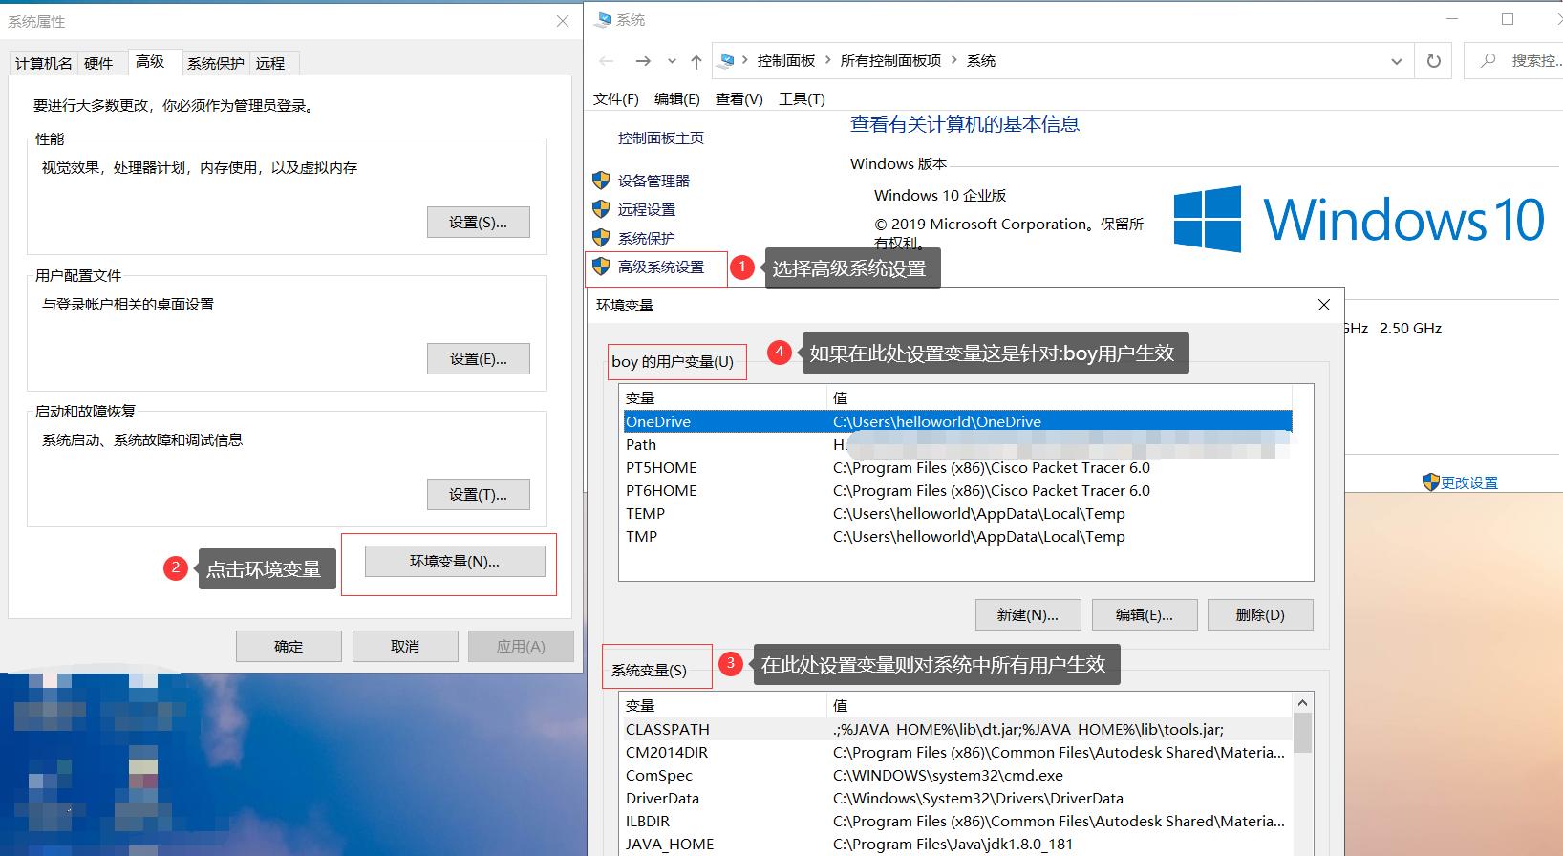Open 控制面板主页 link
This screenshot has height=856, width=1563.
click(x=661, y=139)
